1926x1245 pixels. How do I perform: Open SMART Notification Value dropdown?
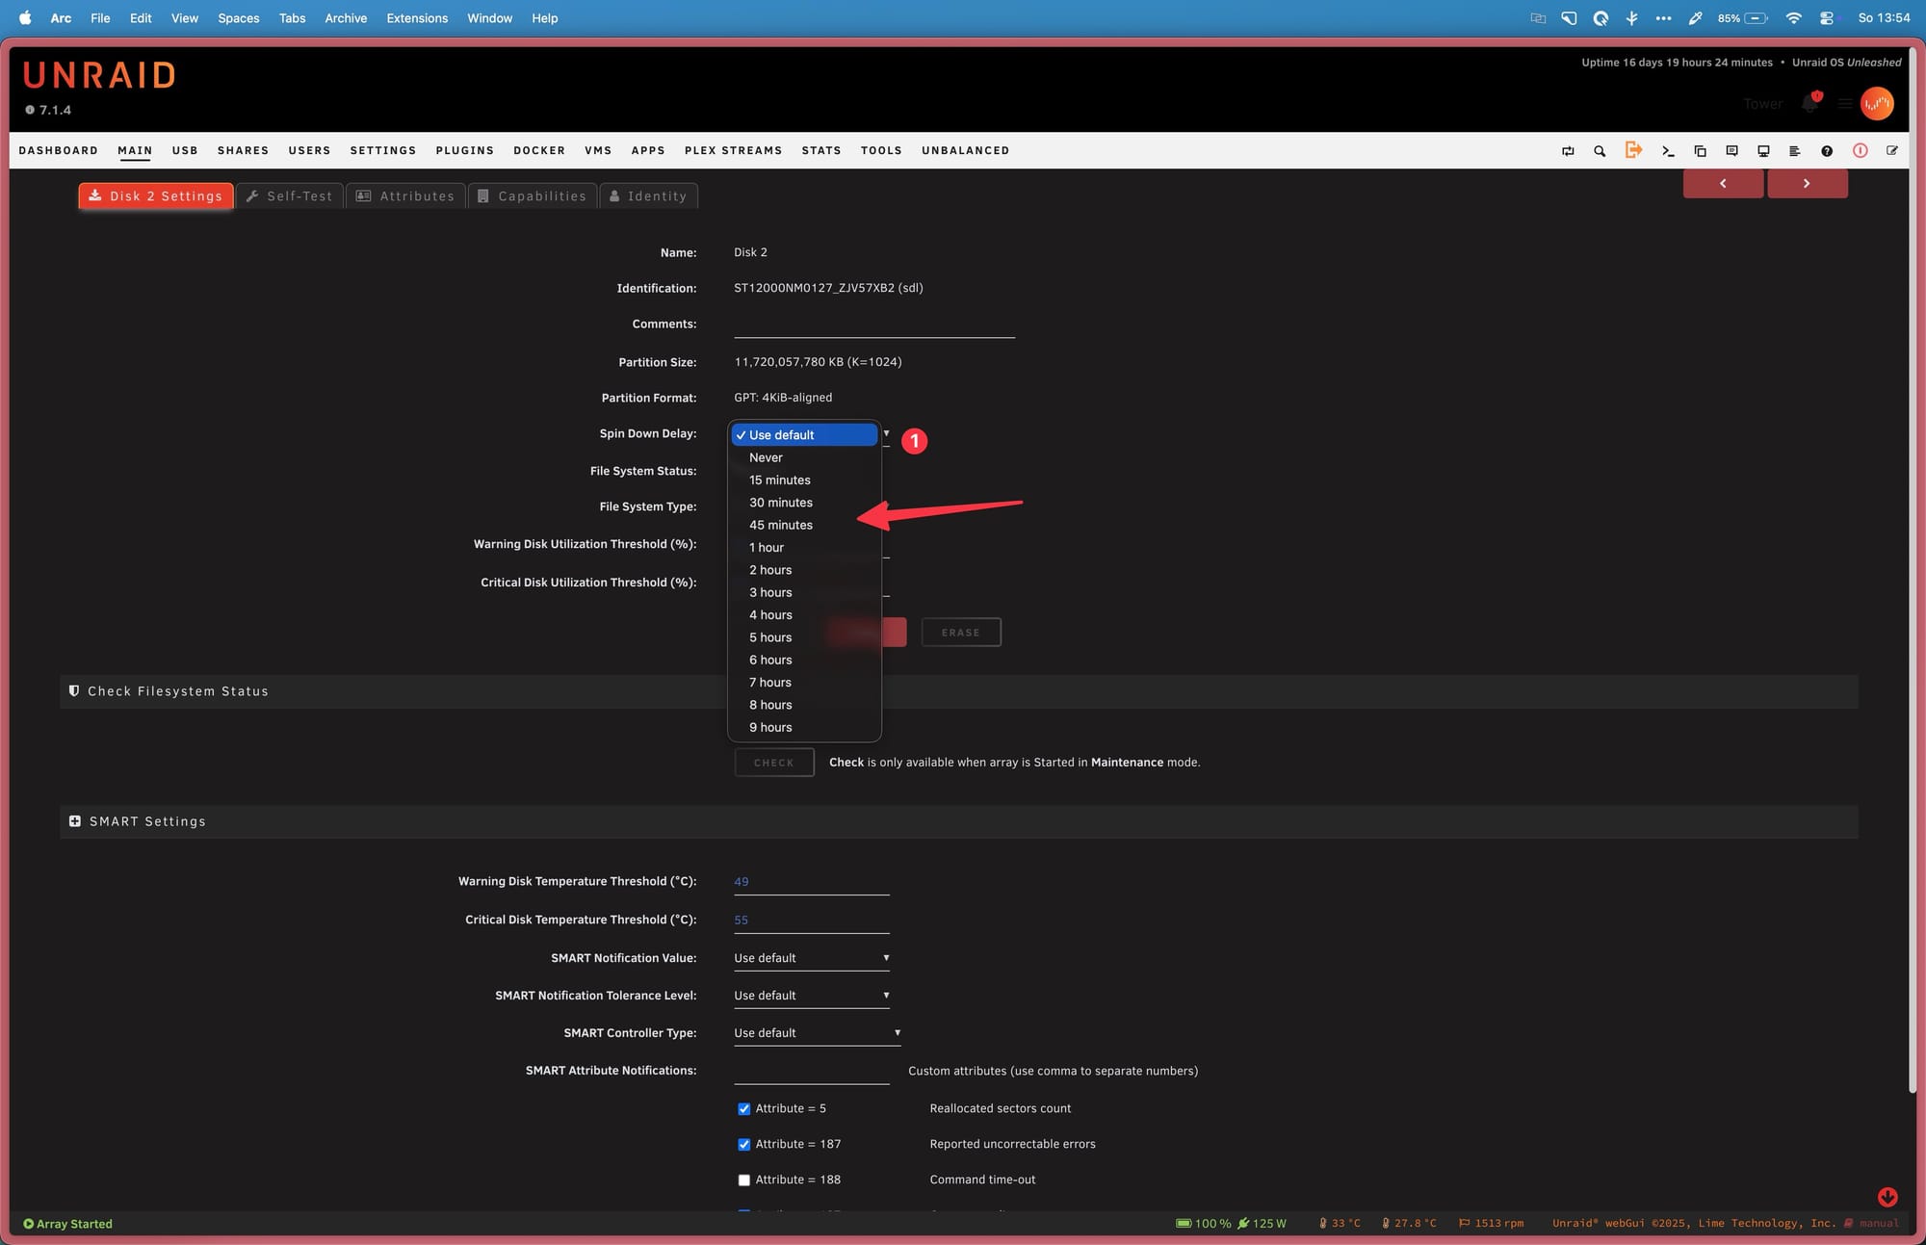click(811, 958)
